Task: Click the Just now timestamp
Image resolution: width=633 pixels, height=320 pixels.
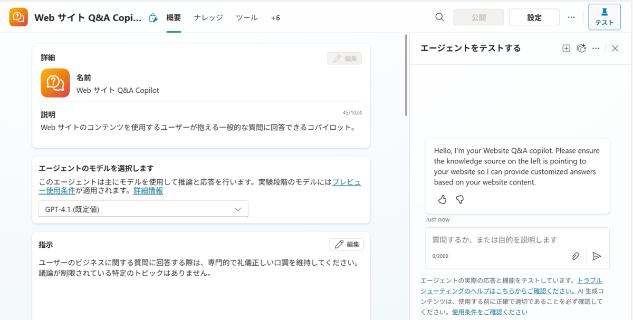Action: coord(438,219)
